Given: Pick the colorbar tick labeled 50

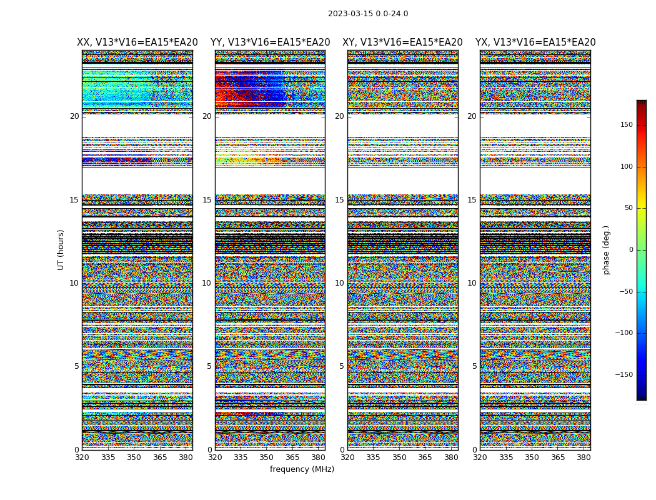Looking at the screenshot, I should pyautogui.click(x=629, y=208).
